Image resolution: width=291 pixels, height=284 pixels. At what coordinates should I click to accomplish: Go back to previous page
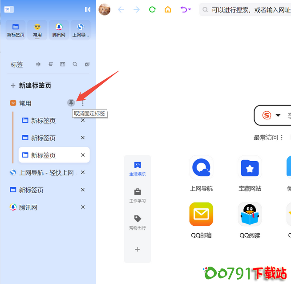(x=121, y=9)
